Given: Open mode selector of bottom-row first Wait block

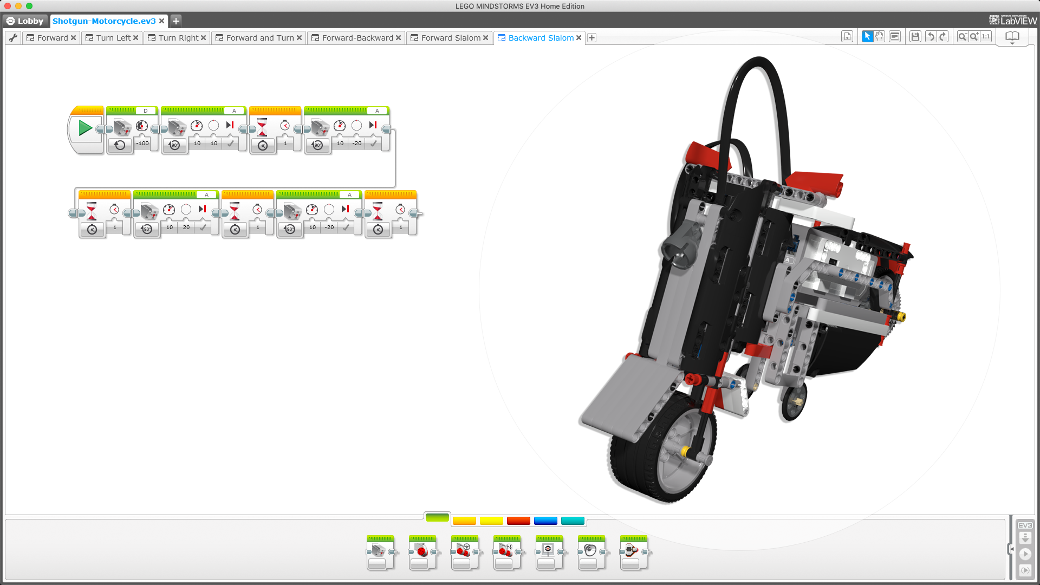Looking at the screenshot, I should coord(92,229).
